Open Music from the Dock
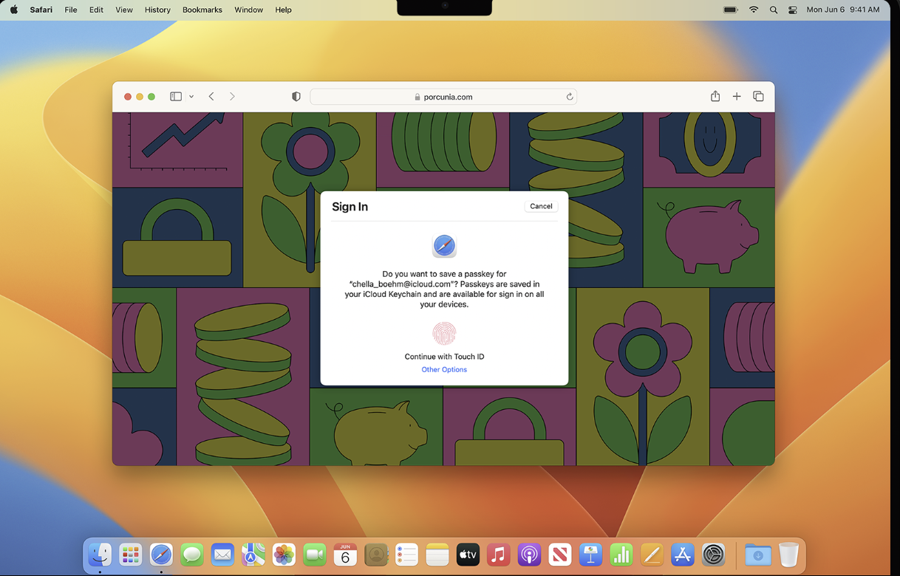 coord(499,554)
